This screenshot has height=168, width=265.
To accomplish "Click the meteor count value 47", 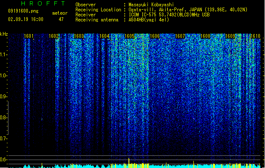I will [61, 19].
